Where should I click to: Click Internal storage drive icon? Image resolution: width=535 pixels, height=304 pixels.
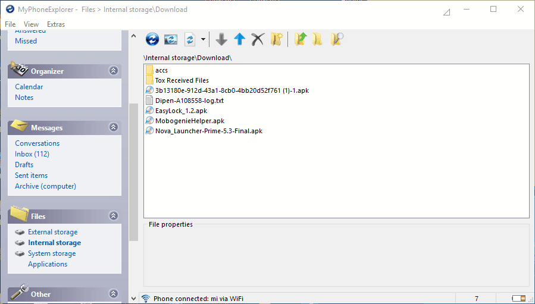(20, 243)
